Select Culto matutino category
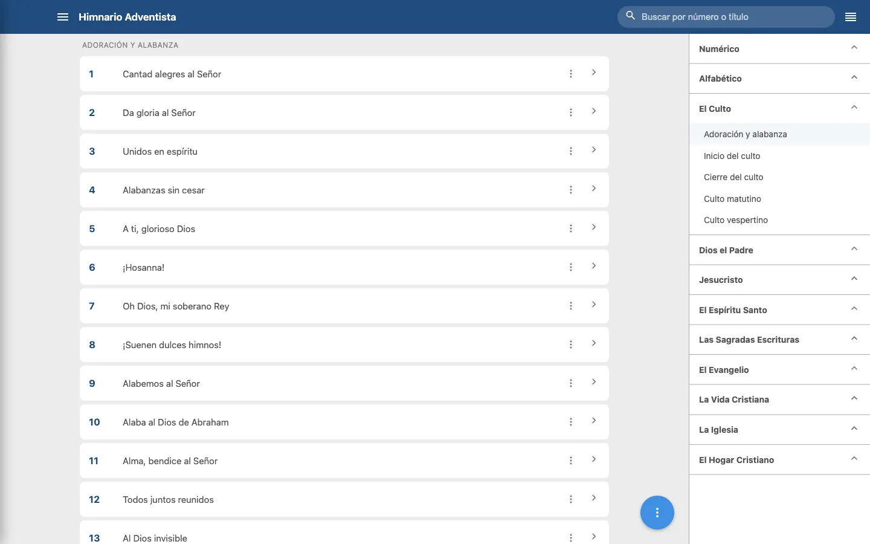Image resolution: width=870 pixels, height=544 pixels. point(779,199)
